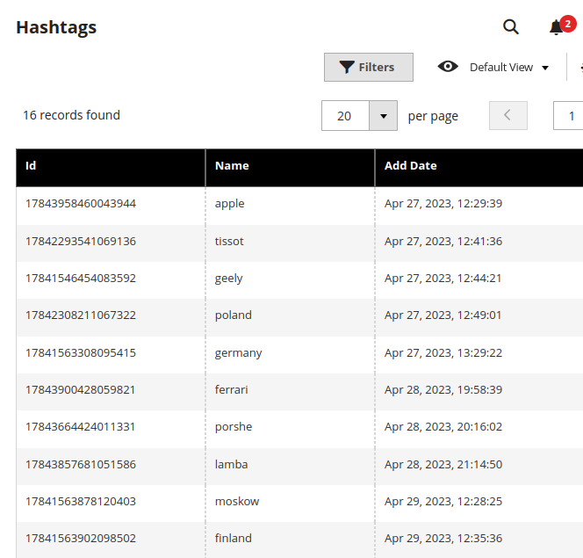
Task: Go to the previous page arrow
Action: click(507, 115)
